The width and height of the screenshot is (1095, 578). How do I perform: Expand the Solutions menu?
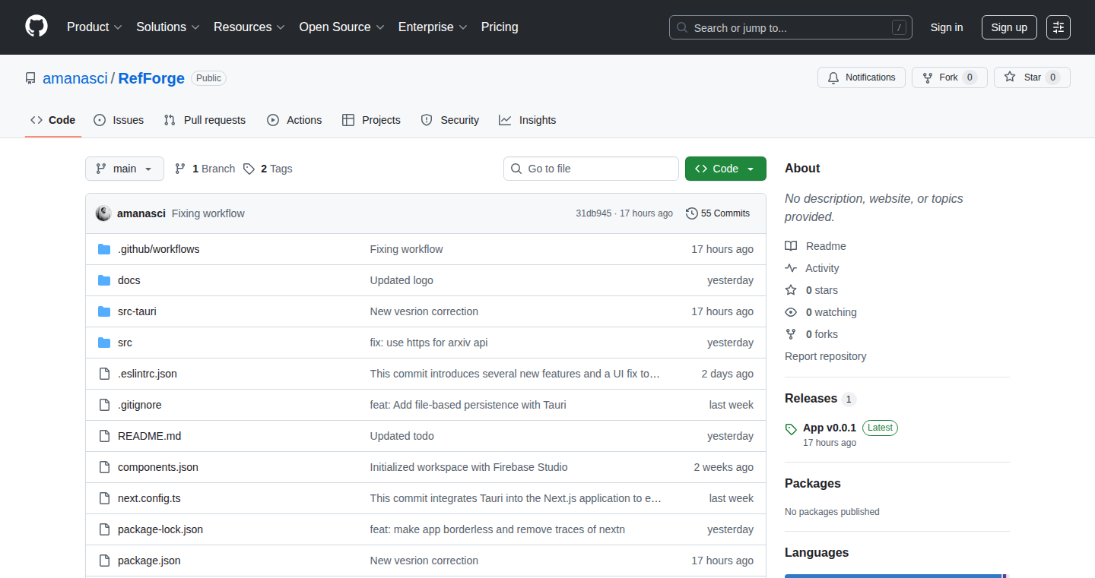coord(168,27)
